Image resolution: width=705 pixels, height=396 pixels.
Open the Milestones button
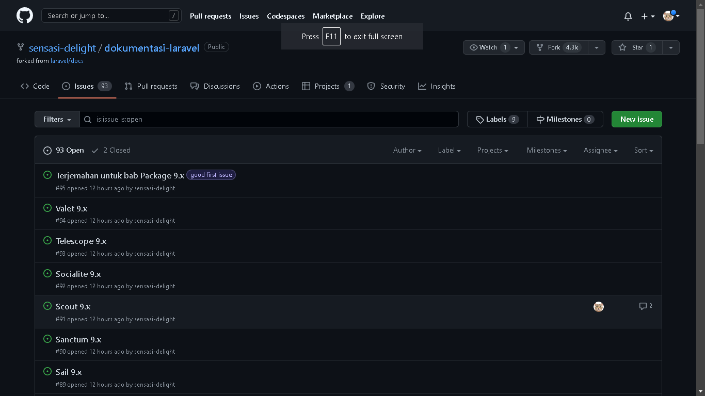565,119
